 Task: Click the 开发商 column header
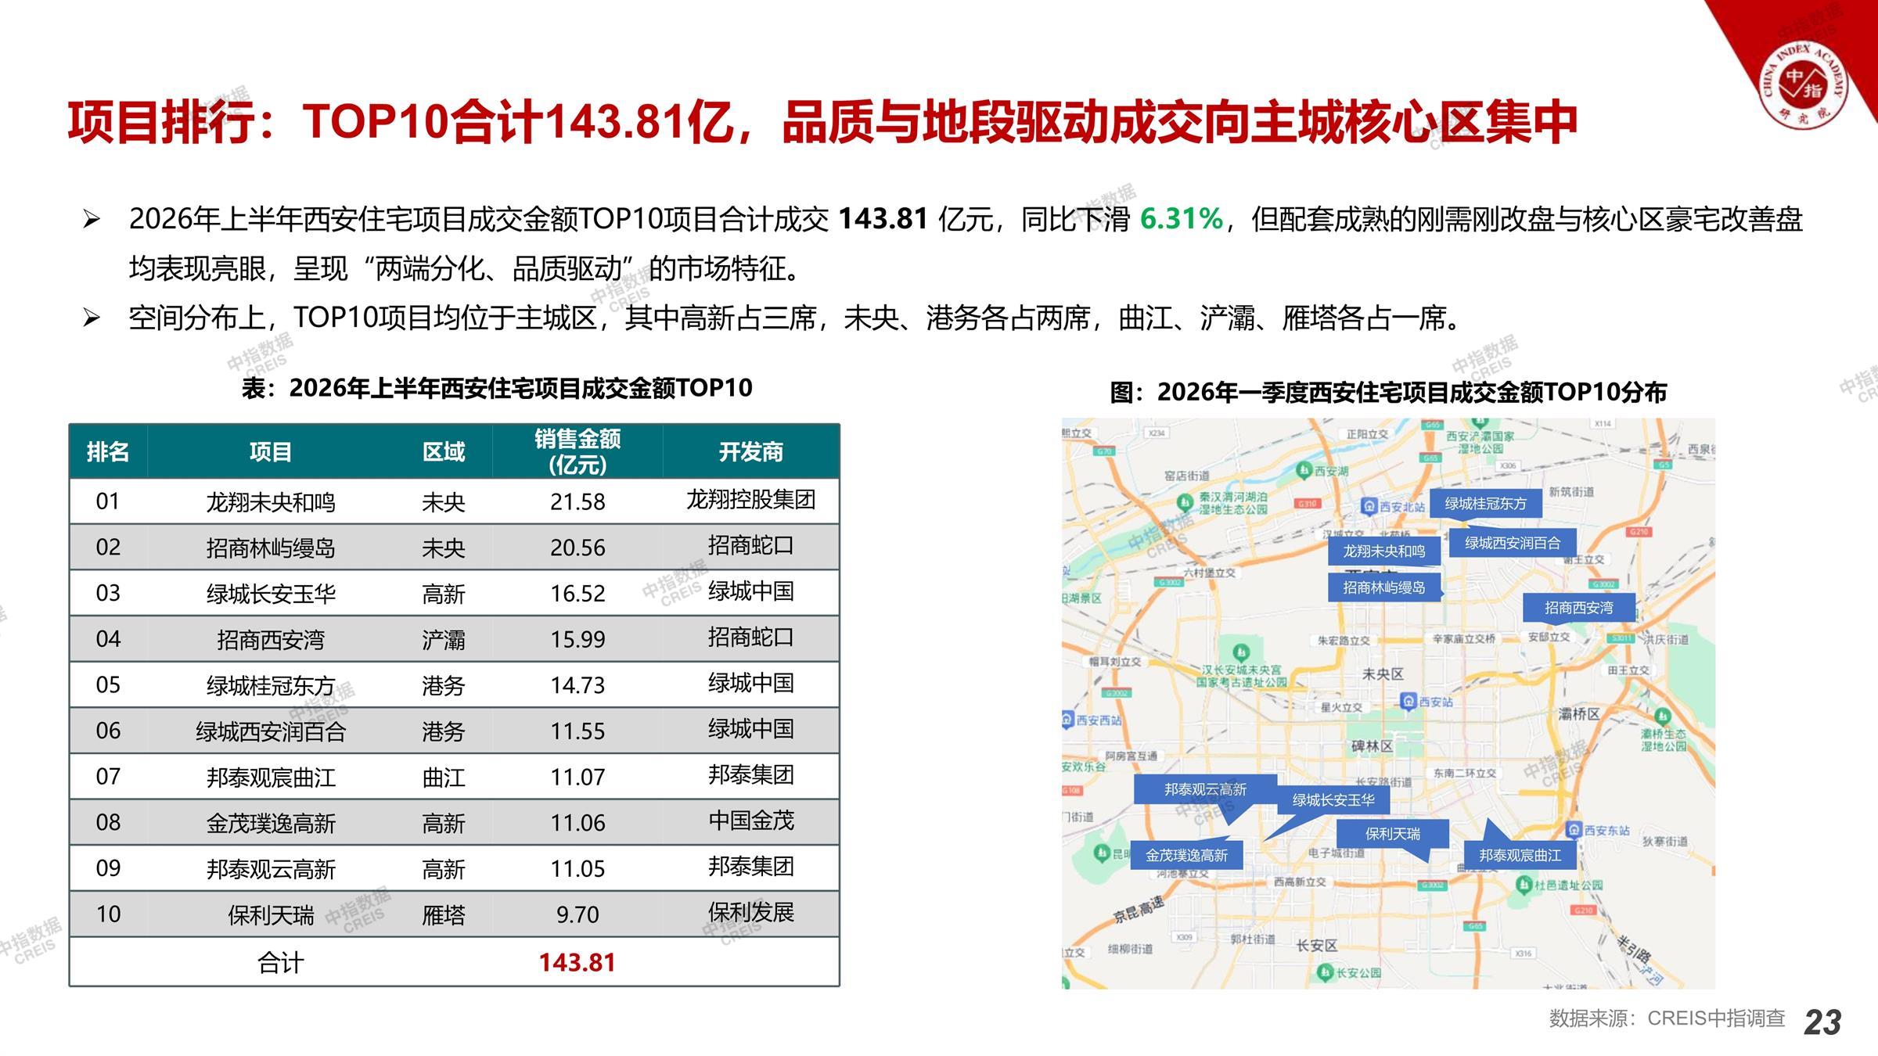(x=751, y=451)
